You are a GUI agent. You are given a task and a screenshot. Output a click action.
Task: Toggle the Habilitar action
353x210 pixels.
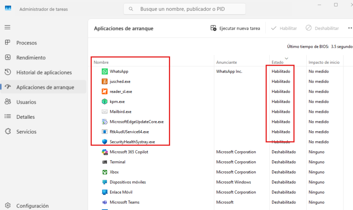[x=284, y=28]
